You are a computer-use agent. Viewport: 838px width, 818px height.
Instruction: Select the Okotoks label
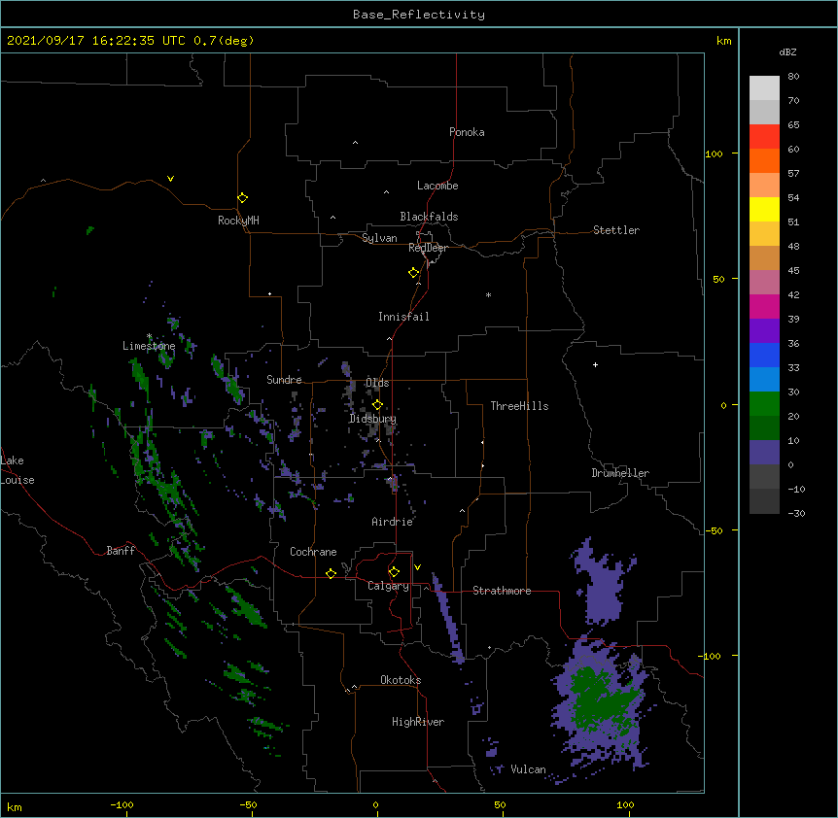tap(401, 680)
